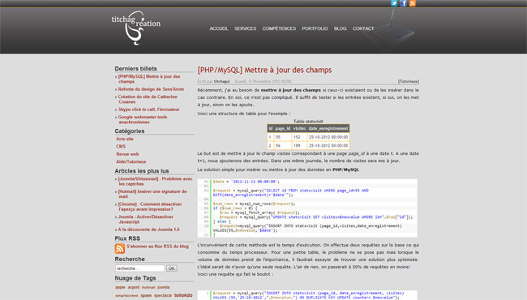Open '[Hotmail] Insérer une signature de mail'
This screenshot has width=527, height=300.
point(152,194)
